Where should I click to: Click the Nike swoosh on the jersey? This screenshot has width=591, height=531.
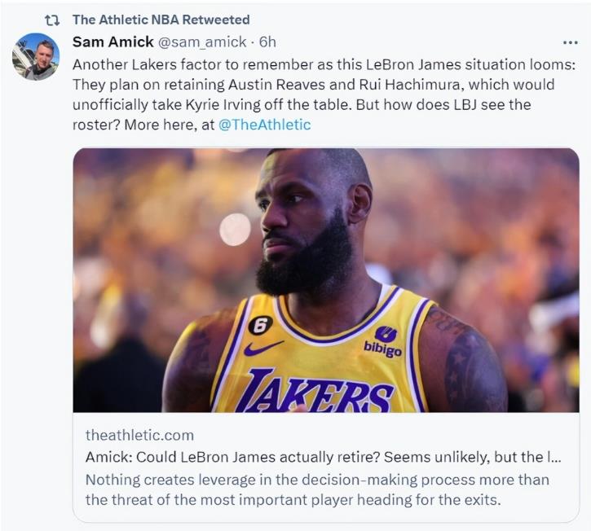(263, 348)
